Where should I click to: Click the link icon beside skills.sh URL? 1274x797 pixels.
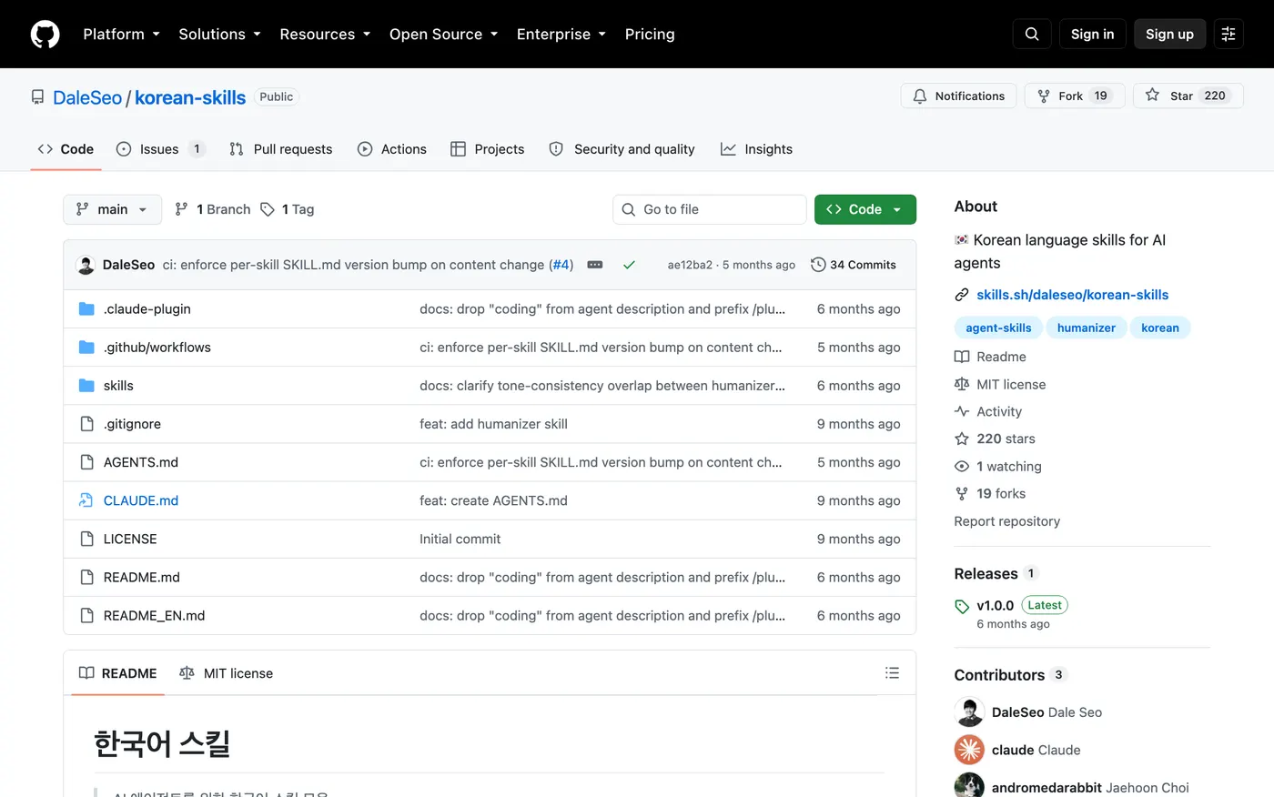tap(962, 295)
